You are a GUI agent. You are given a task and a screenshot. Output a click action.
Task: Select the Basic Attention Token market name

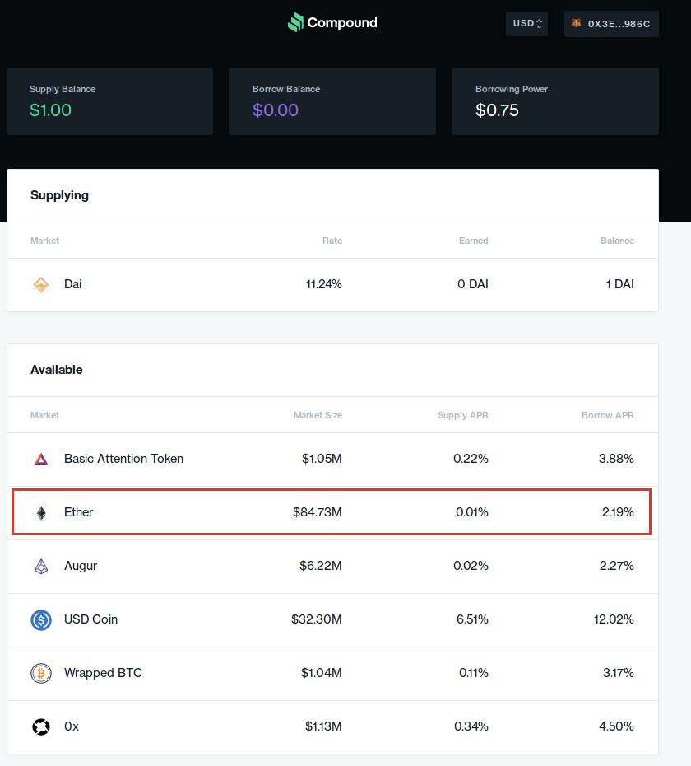click(124, 458)
